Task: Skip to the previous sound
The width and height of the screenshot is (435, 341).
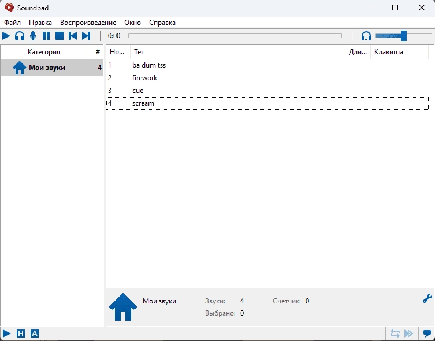Action: [73, 36]
